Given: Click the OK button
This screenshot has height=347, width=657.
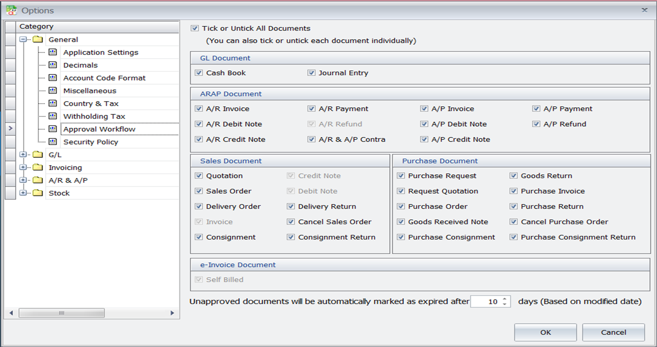Looking at the screenshot, I should click(545, 332).
